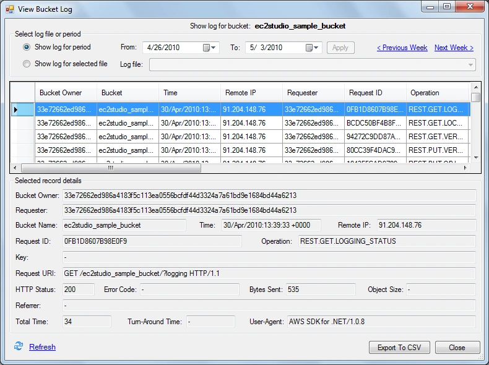Sort by Remote IP column header
This screenshot has height=365, width=489.
tap(251, 93)
